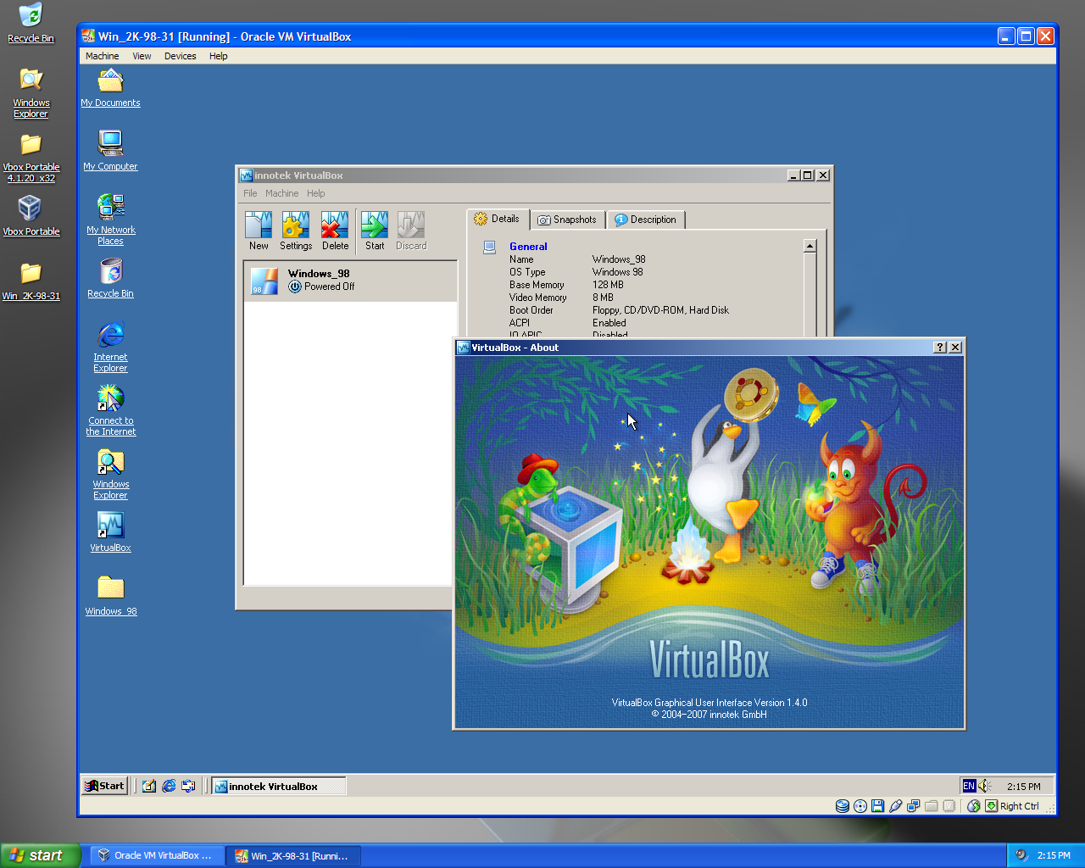Switch to the Details tab
The width and height of the screenshot is (1085, 868).
(x=498, y=219)
